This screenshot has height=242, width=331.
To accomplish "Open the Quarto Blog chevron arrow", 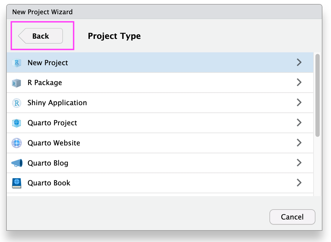I will coord(299,163).
